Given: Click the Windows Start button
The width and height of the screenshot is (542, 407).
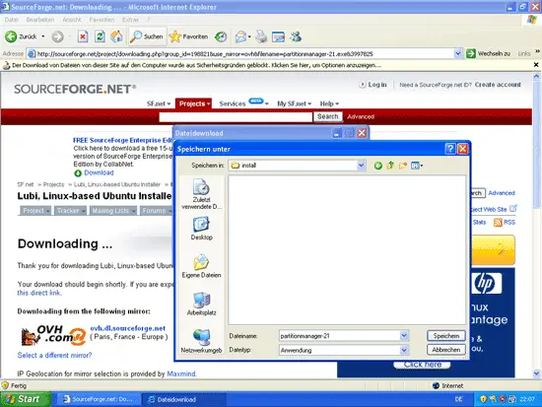Looking at the screenshot, I should tap(25, 399).
